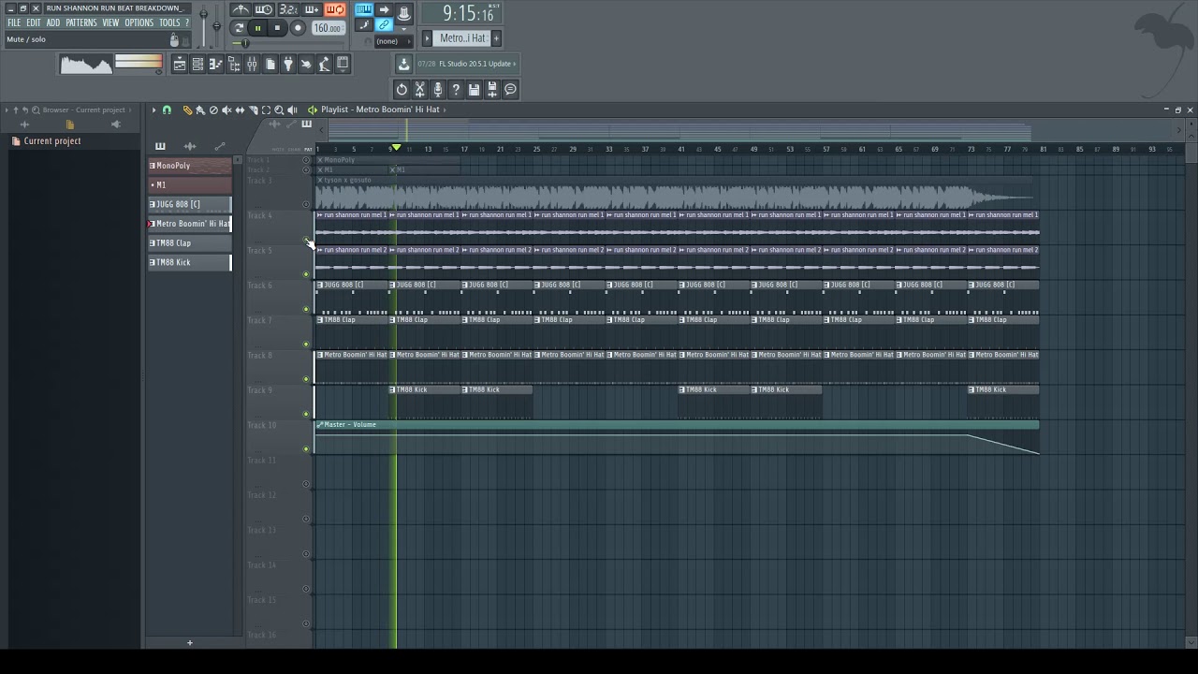Adjust the song position slider
The height and width of the screenshot is (674, 1198).
pyautogui.click(x=245, y=43)
